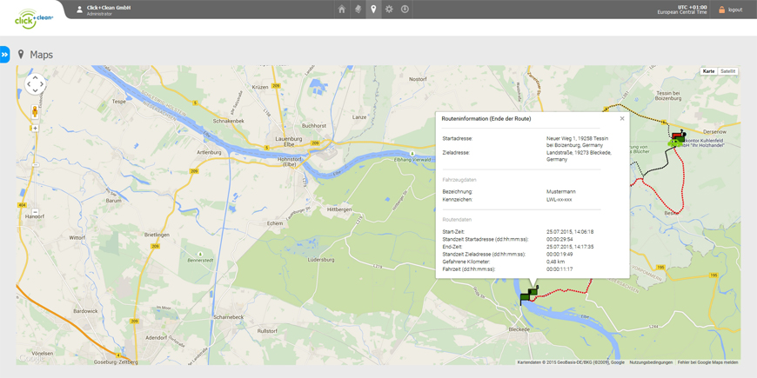Click the Street View pegman icon
757x378 pixels.
pos(36,112)
